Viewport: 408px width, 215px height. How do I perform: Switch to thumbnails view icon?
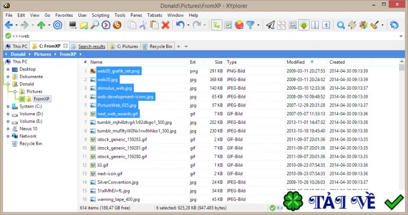click(x=282, y=25)
